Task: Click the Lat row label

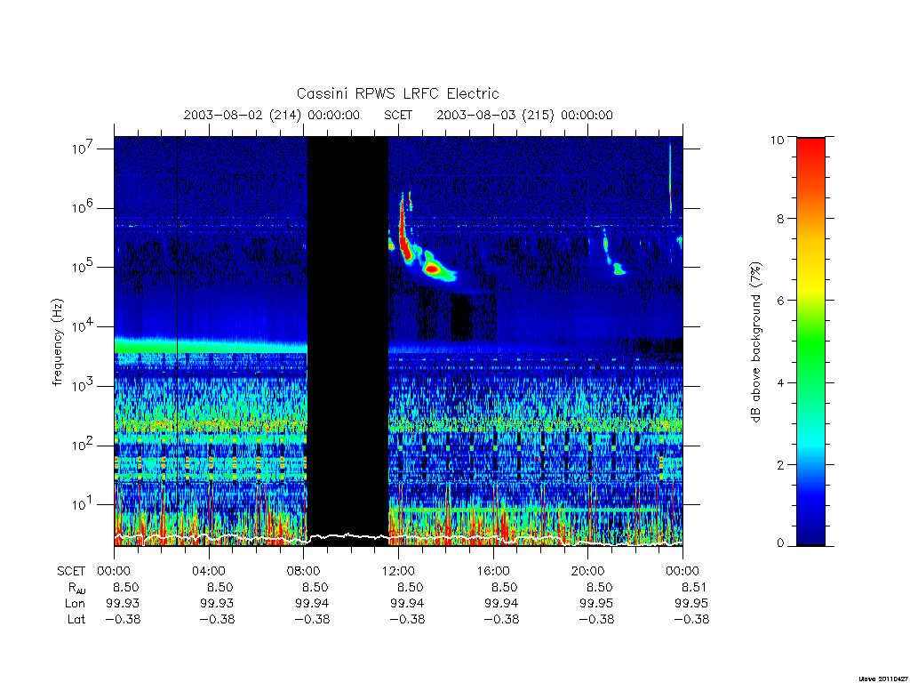Action: pyautogui.click(x=76, y=620)
